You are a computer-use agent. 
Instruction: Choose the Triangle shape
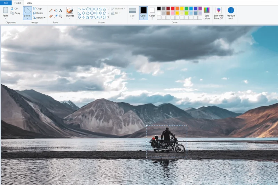(x=105, y=9)
